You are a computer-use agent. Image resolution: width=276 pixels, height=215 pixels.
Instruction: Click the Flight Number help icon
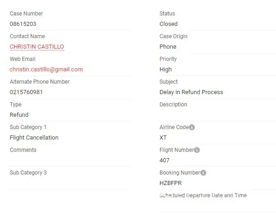click(x=197, y=150)
